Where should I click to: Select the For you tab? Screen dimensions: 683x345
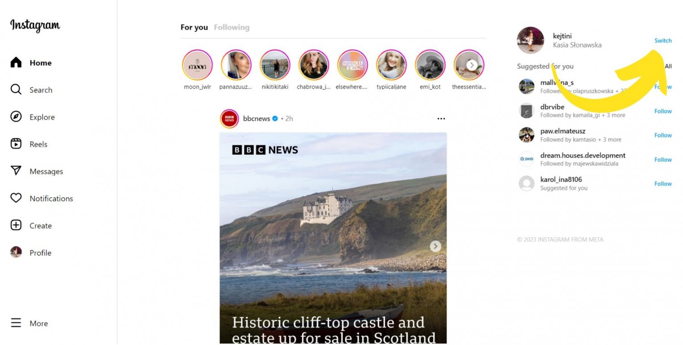click(194, 27)
